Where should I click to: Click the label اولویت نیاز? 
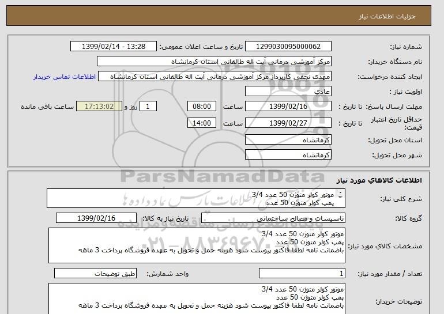pyautogui.click(x=406, y=92)
